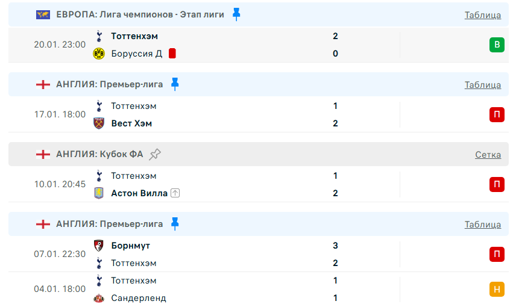Click the Borussia Dortmund club crest
The width and height of the screenshot is (516, 307).
(x=99, y=54)
